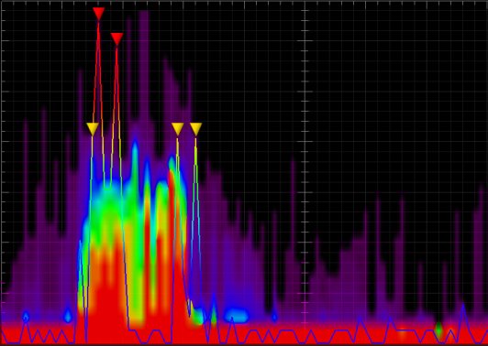Click the wide cyan blob near the spectrum floor
The height and width of the screenshot is (346, 488).
[237, 316]
